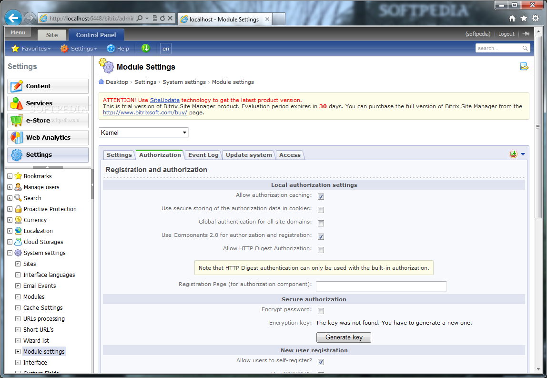Open the e-Store section button
This screenshot has height=378, width=547.
[x=48, y=120]
